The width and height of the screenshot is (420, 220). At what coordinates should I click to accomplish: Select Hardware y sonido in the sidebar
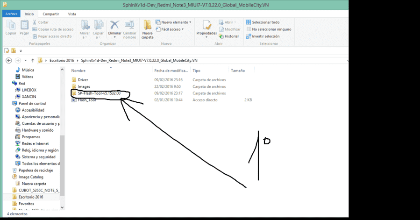(x=34, y=130)
